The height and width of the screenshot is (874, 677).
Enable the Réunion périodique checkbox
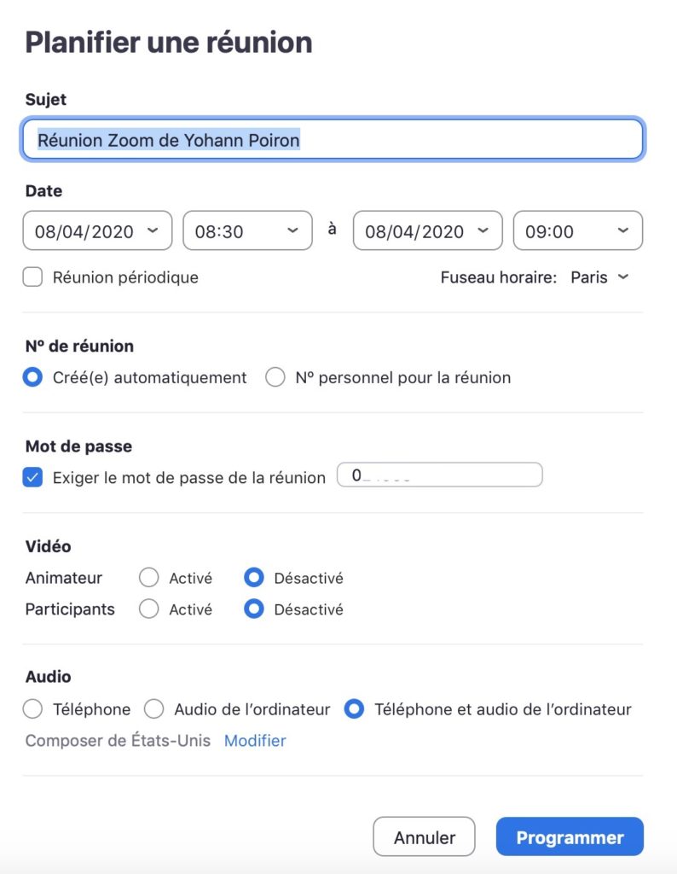[32, 277]
